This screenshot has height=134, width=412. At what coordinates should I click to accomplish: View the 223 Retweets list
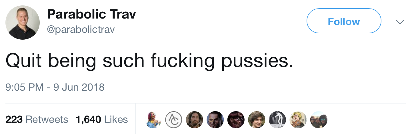(37, 119)
